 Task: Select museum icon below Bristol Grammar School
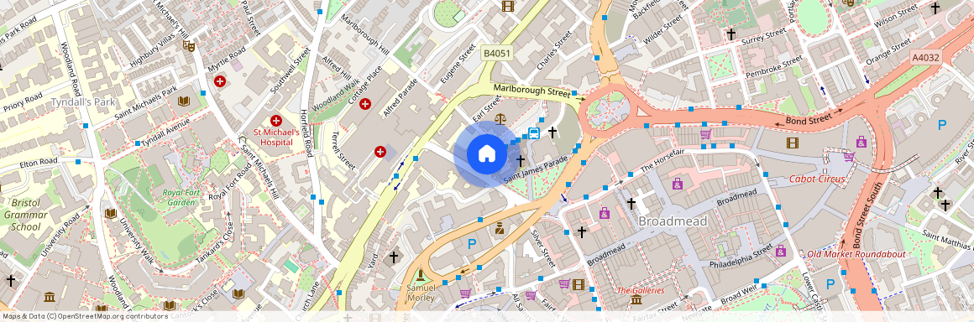(x=50, y=297)
